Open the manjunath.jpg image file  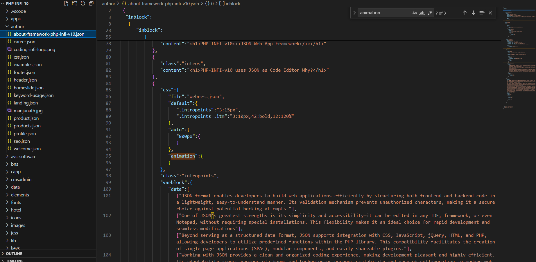tap(28, 111)
